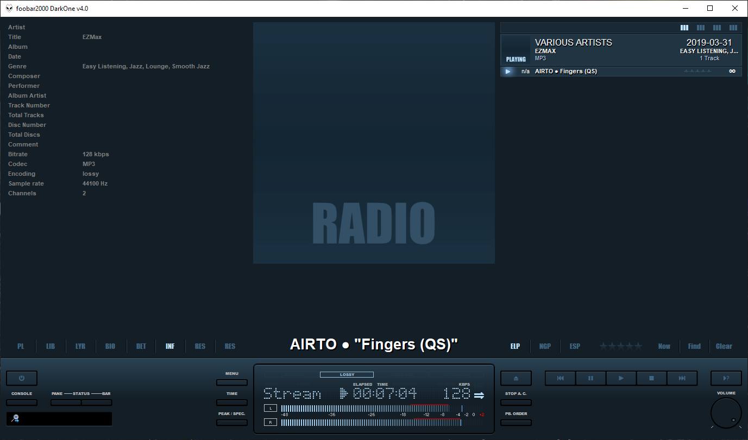This screenshot has width=748, height=440.
Task: Select the AIRTO Fingers (QS) playlist track
Action: pyautogui.click(x=621, y=71)
